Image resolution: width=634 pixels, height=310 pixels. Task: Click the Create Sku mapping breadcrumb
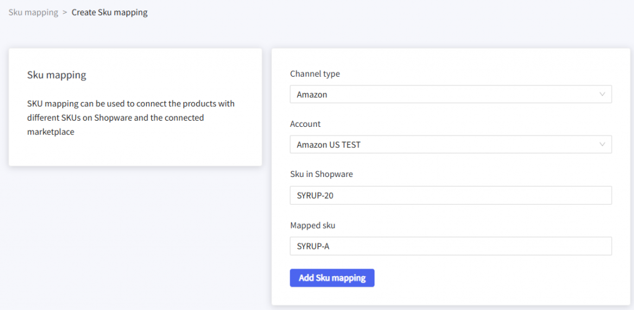click(x=110, y=12)
